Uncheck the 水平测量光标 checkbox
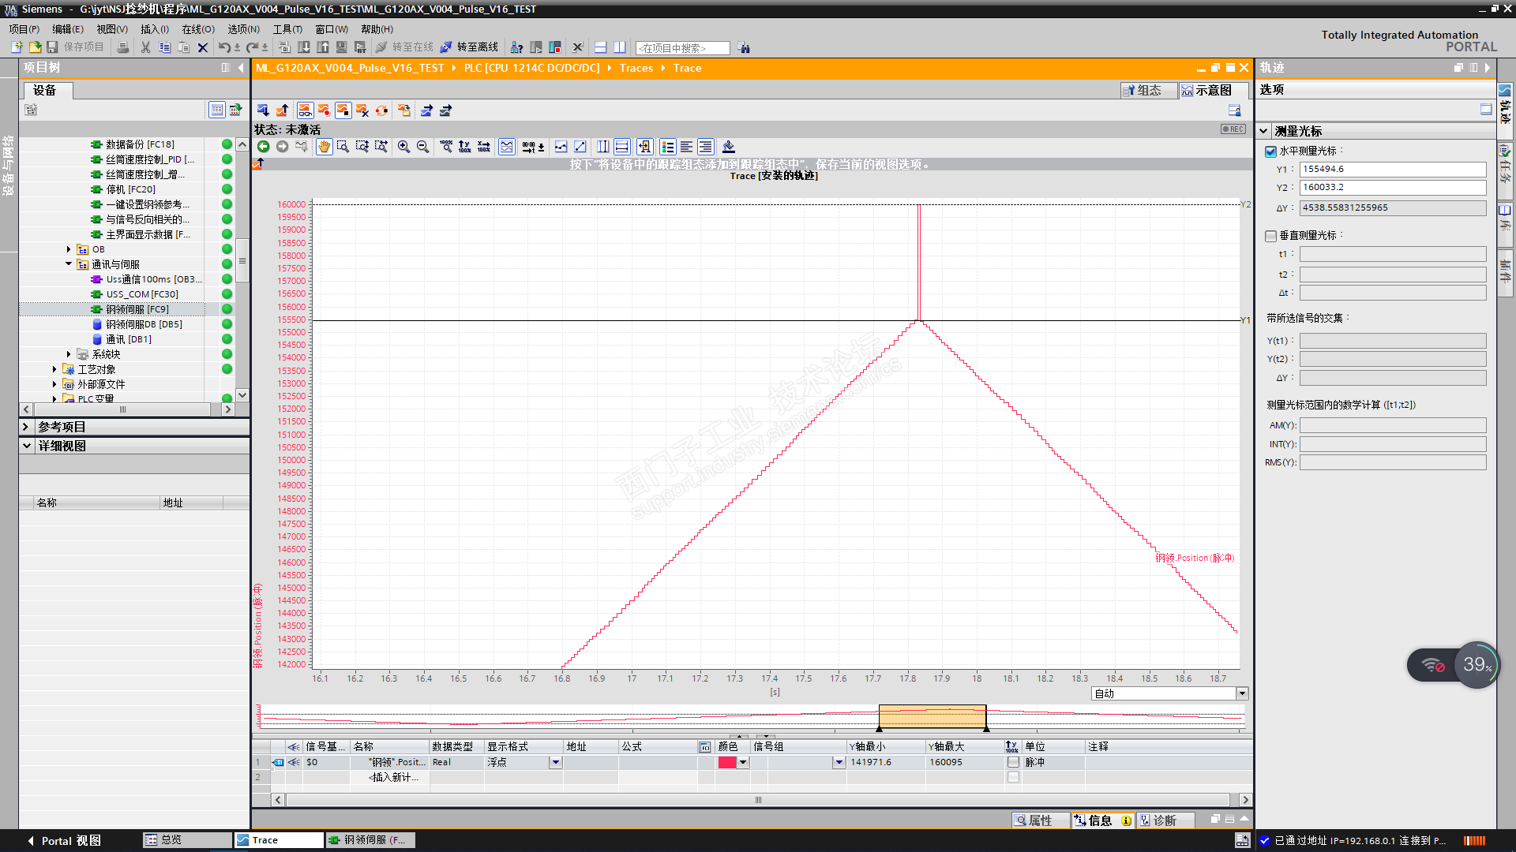 pos(1270,151)
